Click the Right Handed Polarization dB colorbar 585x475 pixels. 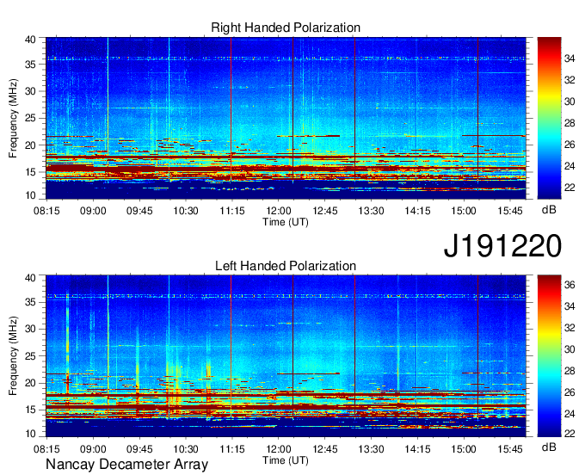pos(549,118)
